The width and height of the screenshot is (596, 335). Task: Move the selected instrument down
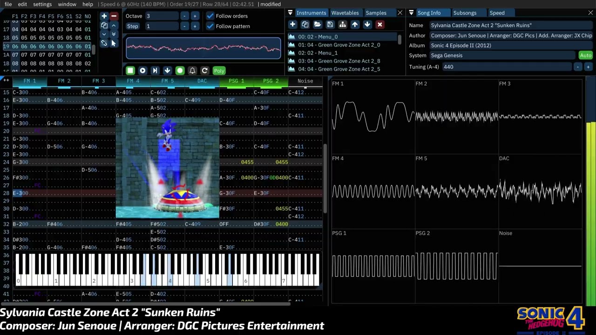367,25
